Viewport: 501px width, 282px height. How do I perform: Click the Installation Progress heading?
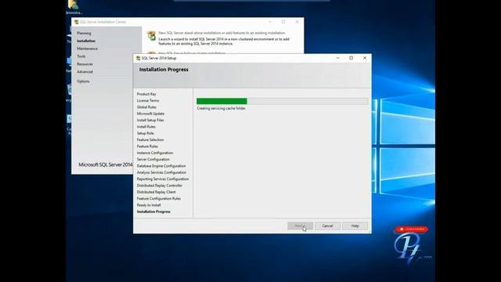tap(164, 70)
